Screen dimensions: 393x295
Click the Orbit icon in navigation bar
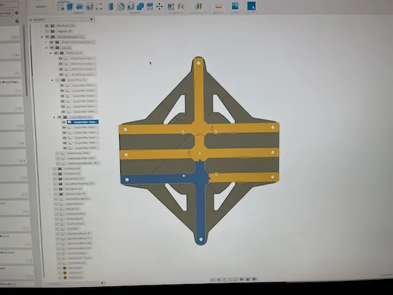coord(212,280)
